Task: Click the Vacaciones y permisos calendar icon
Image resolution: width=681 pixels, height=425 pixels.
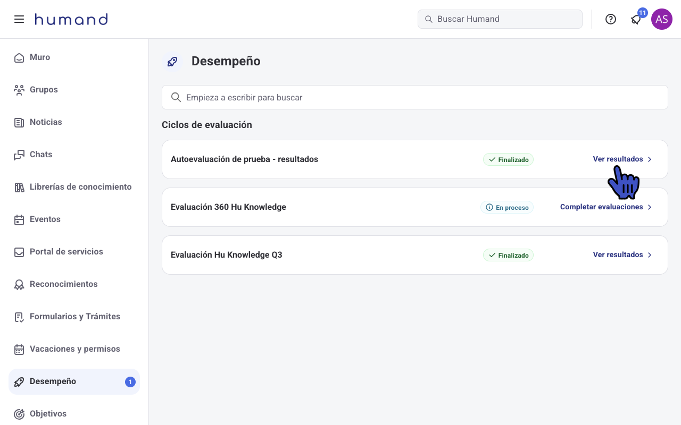Action: point(19,349)
